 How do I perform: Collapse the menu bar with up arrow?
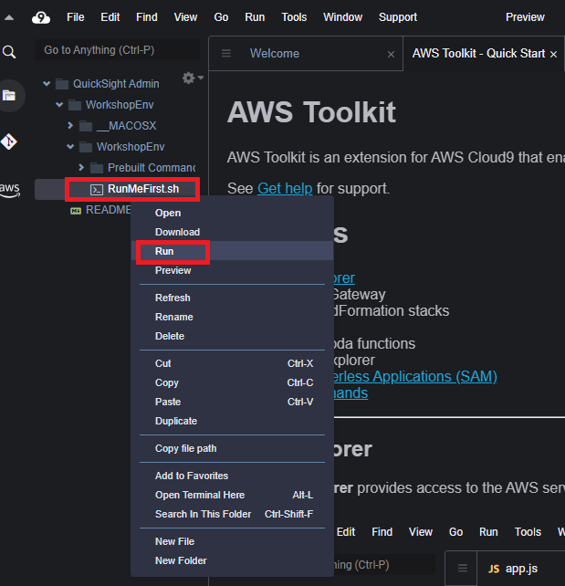click(9, 17)
